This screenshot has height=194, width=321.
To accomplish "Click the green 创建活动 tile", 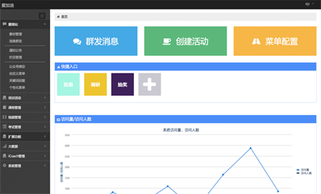I will pyautogui.click(x=185, y=41).
